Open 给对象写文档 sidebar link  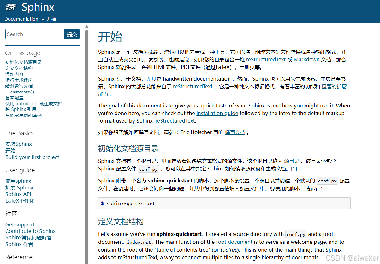pyautogui.click(x=19, y=86)
